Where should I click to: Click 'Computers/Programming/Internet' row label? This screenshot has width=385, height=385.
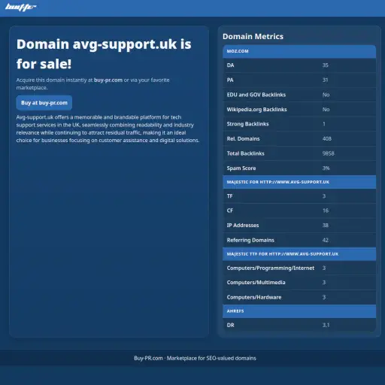[x=271, y=268]
